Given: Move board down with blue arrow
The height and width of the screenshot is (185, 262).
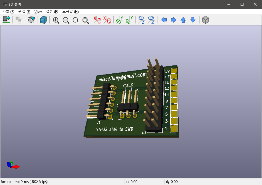Looking at the screenshot, I should tap(193, 20).
